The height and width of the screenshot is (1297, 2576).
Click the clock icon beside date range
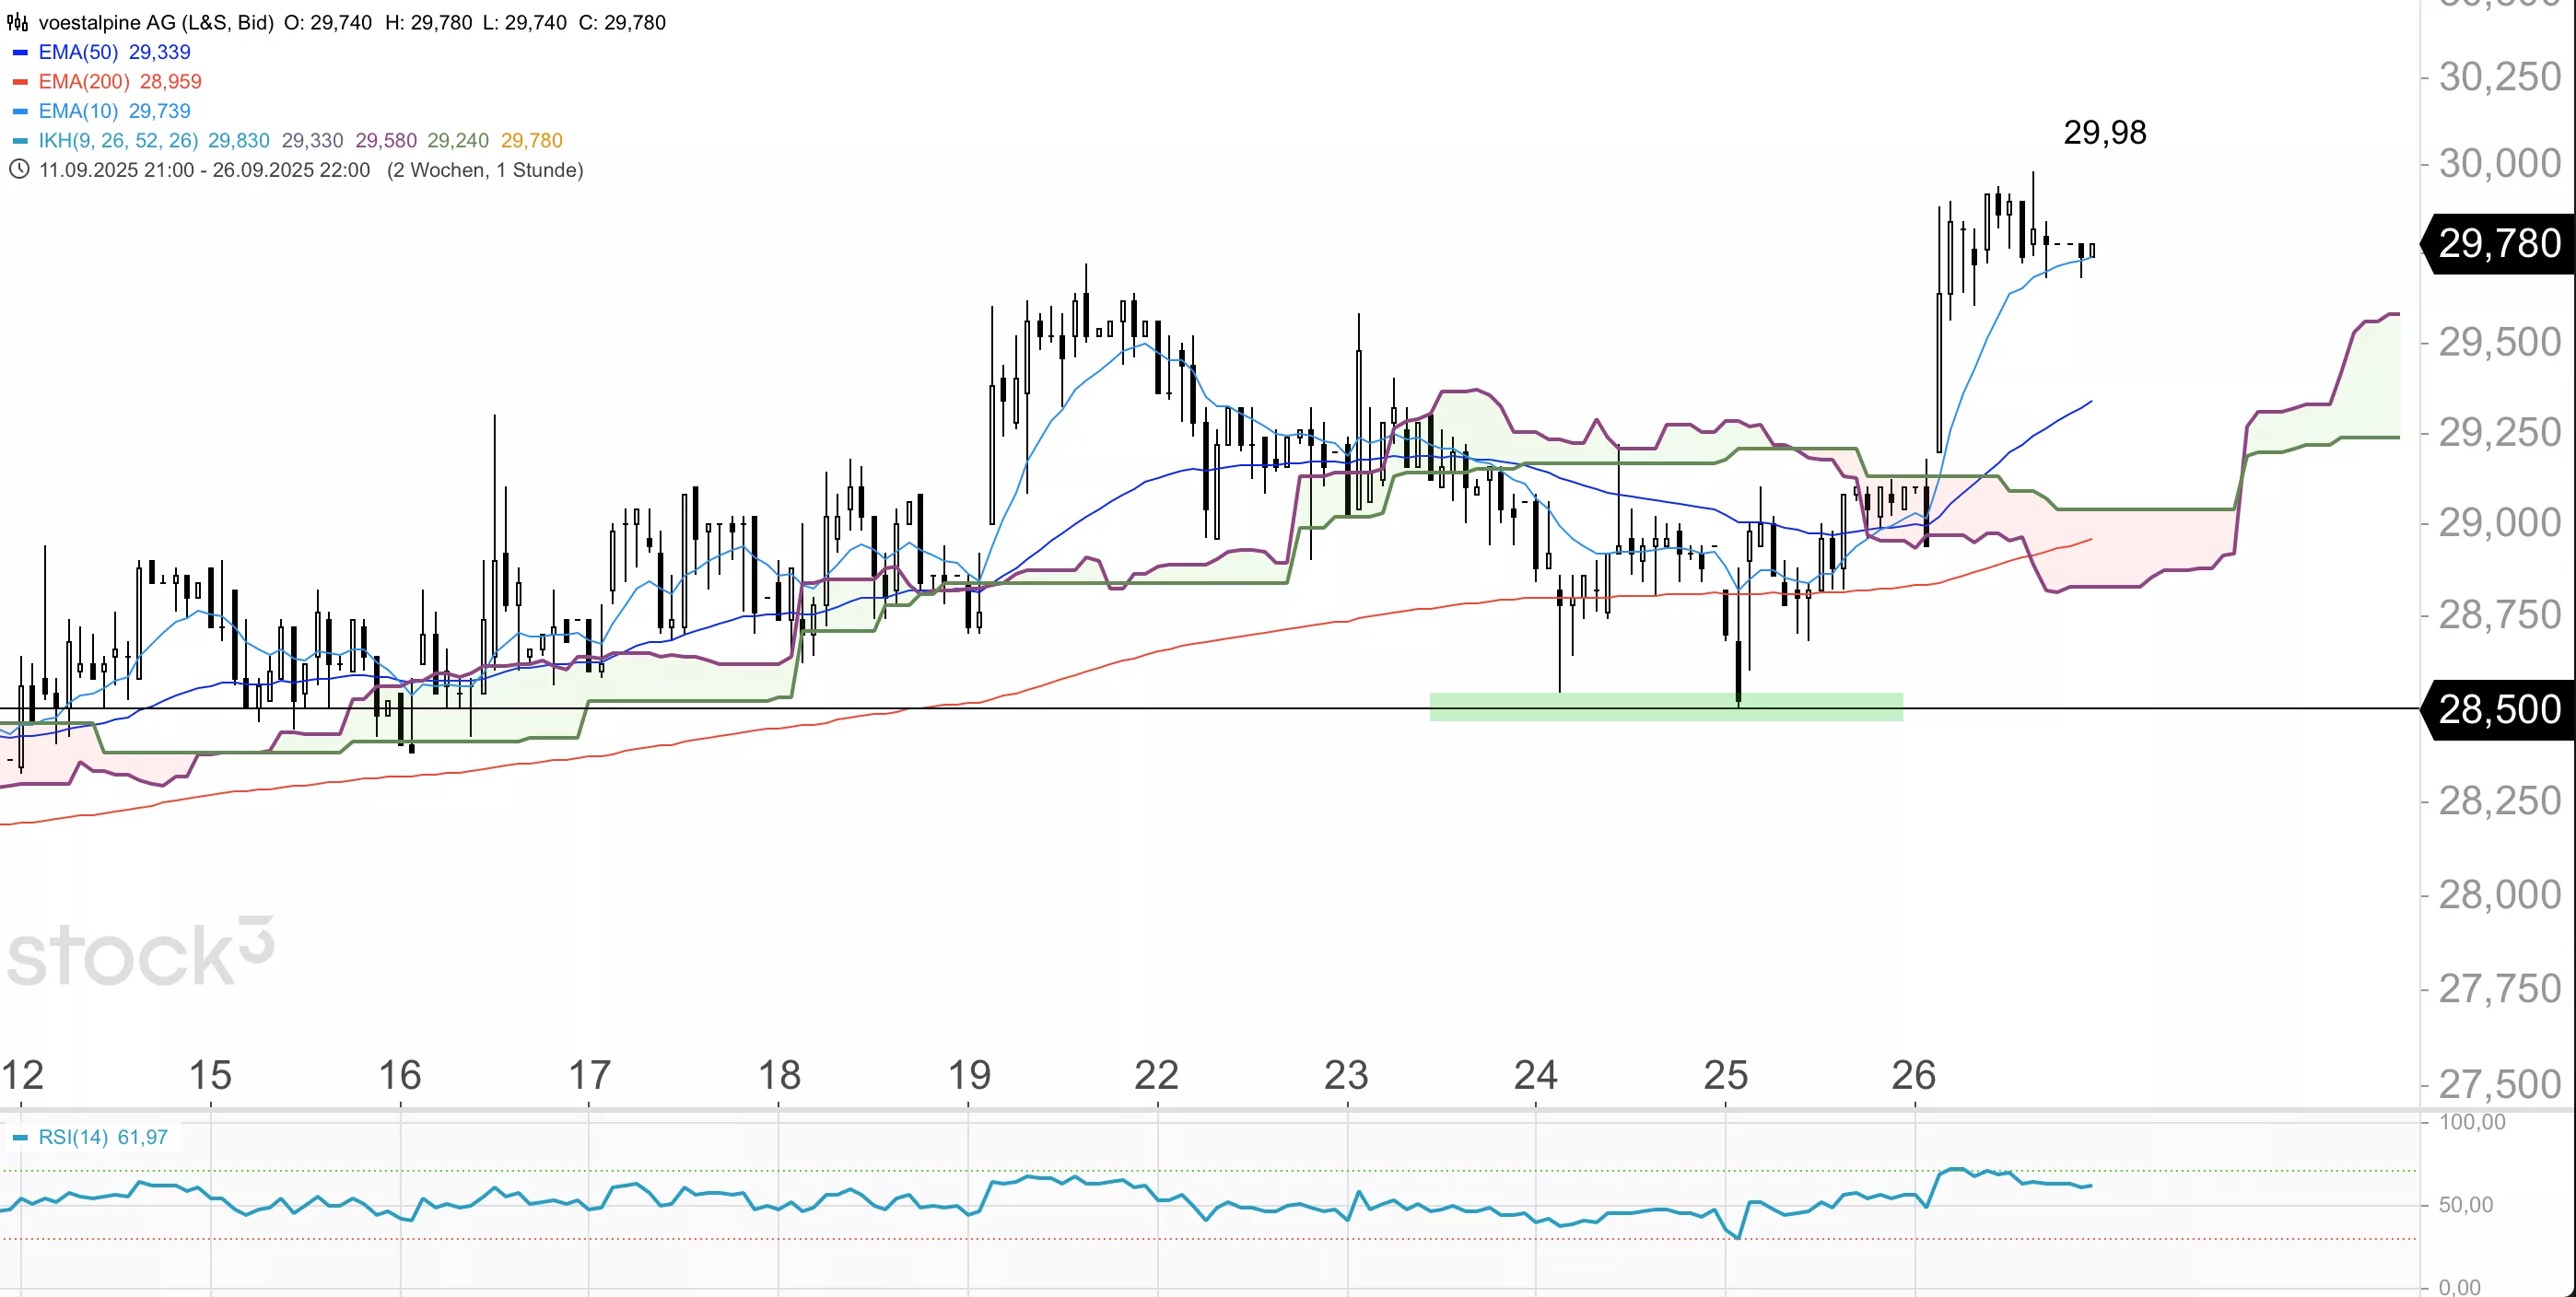(x=18, y=169)
